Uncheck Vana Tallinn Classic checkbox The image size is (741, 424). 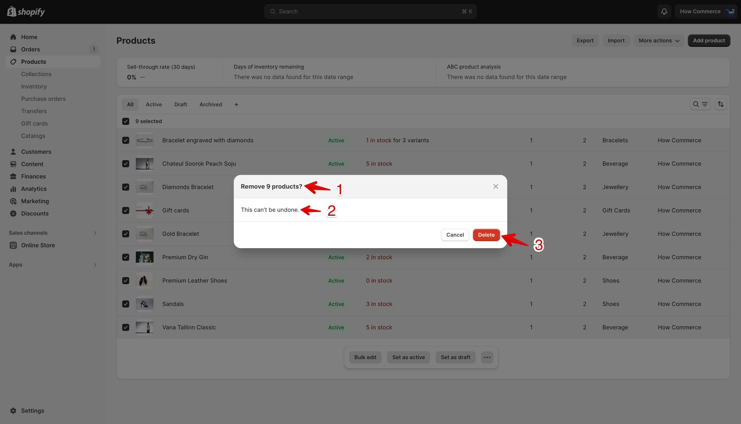point(126,327)
